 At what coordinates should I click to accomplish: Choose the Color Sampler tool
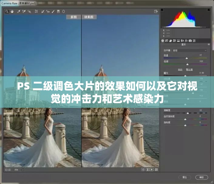click(x=24, y=11)
